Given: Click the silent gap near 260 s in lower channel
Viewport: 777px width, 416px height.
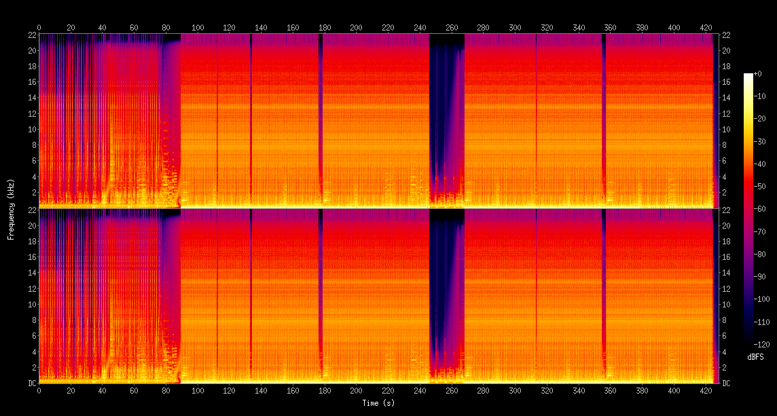Looking at the screenshot, I should (x=447, y=278).
